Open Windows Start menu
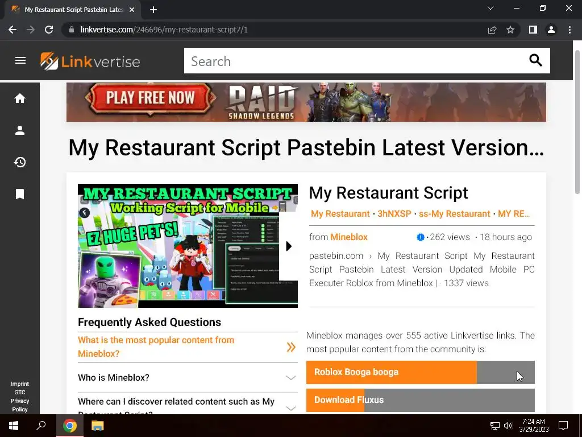Screen dimensions: 582x437 (x=14, y=426)
